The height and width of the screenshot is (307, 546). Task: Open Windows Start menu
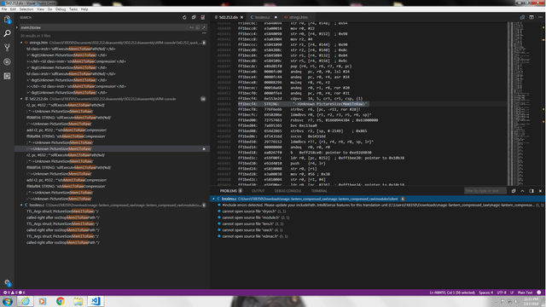(8, 301)
